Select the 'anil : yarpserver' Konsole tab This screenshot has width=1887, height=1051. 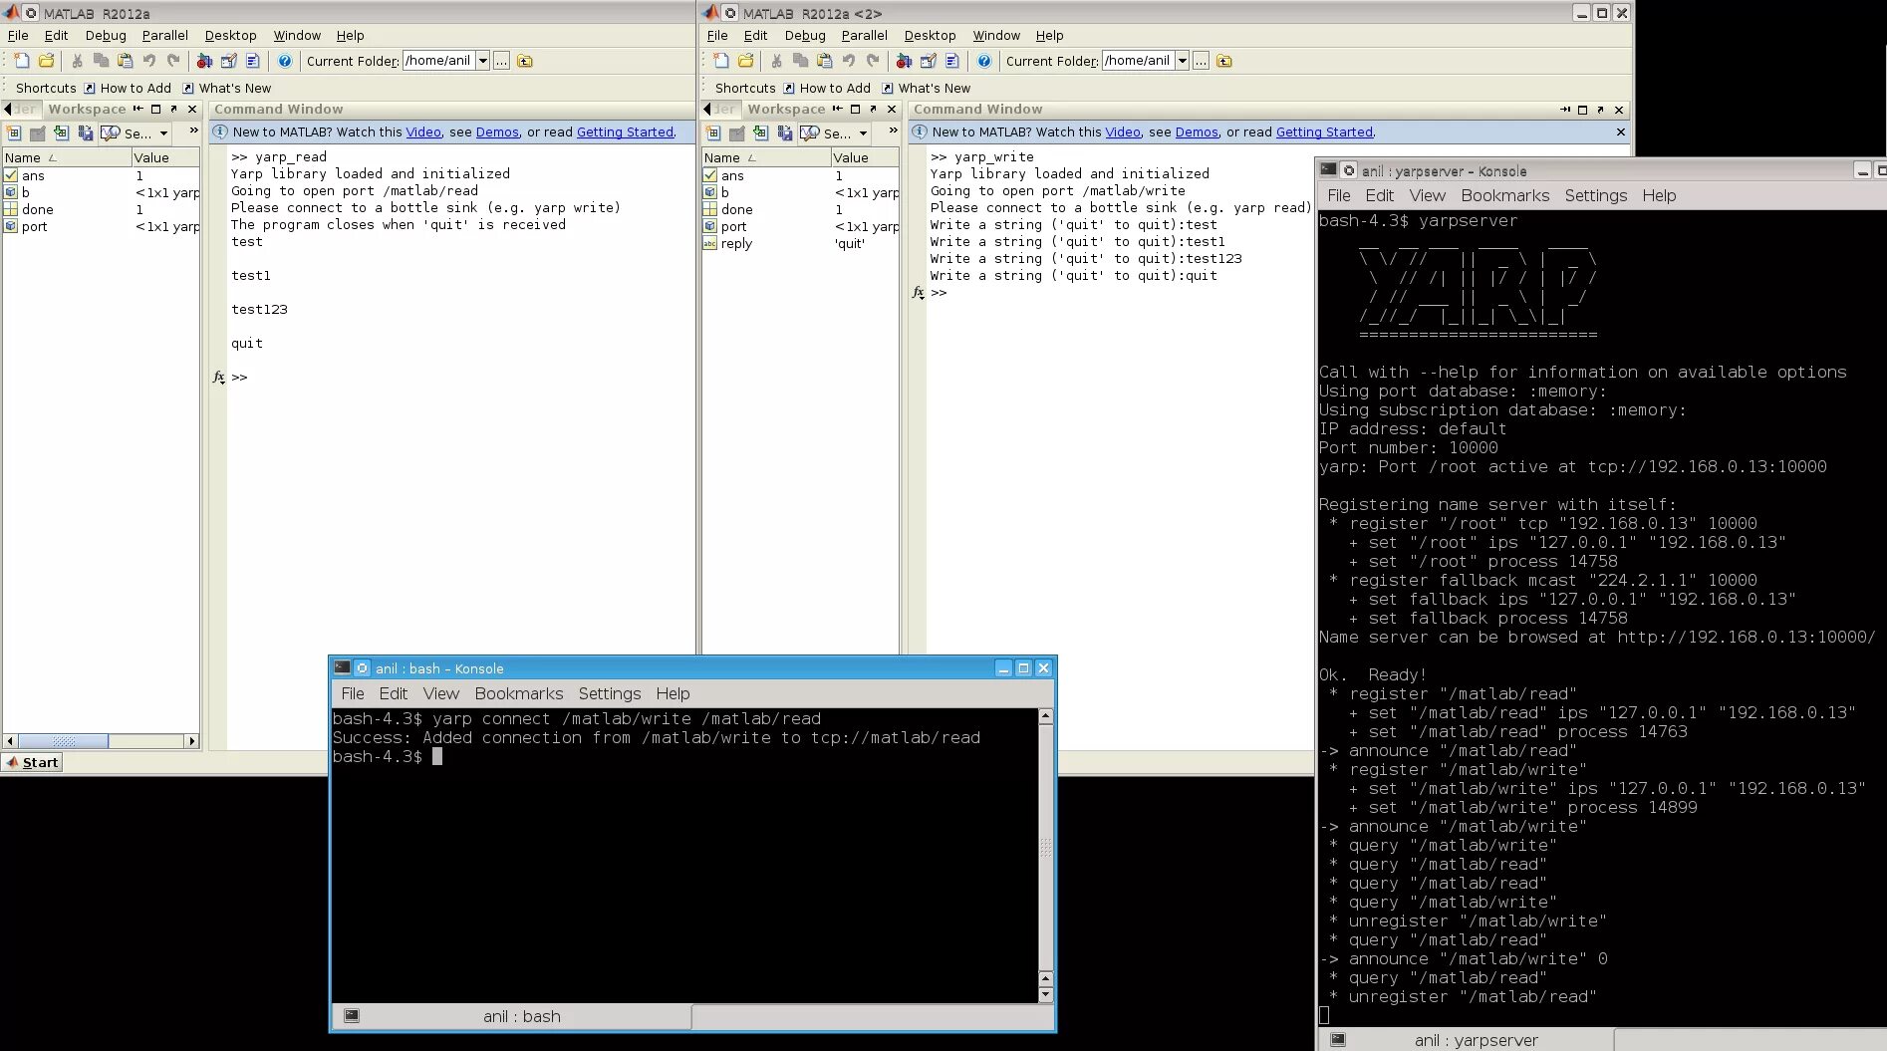tap(1465, 1040)
